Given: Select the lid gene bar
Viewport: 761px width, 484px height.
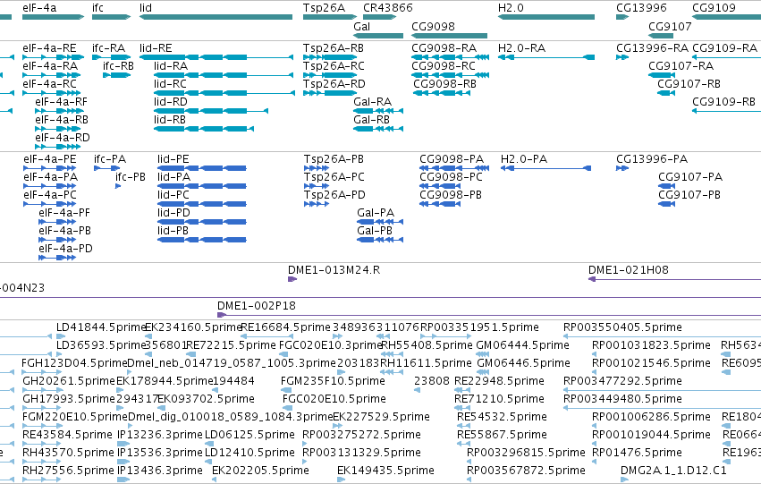Looking at the screenshot, I should click(216, 17).
